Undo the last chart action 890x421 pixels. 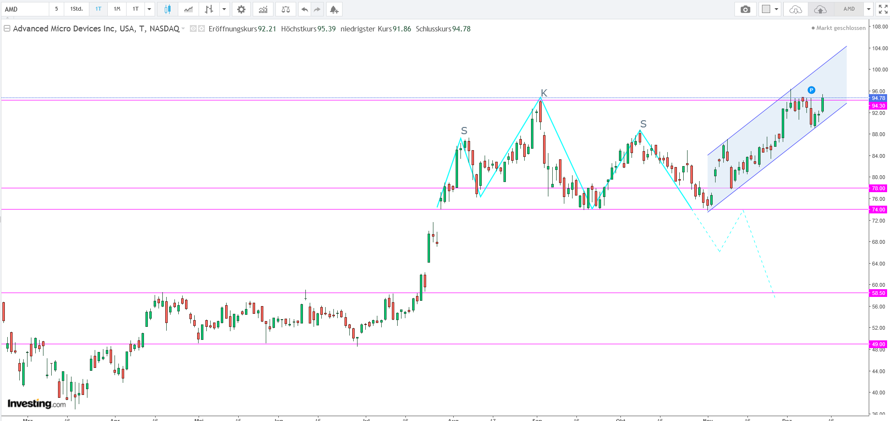tap(304, 9)
